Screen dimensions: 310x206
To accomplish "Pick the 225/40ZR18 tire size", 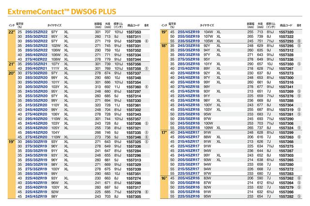I will (x=188, y=73).
